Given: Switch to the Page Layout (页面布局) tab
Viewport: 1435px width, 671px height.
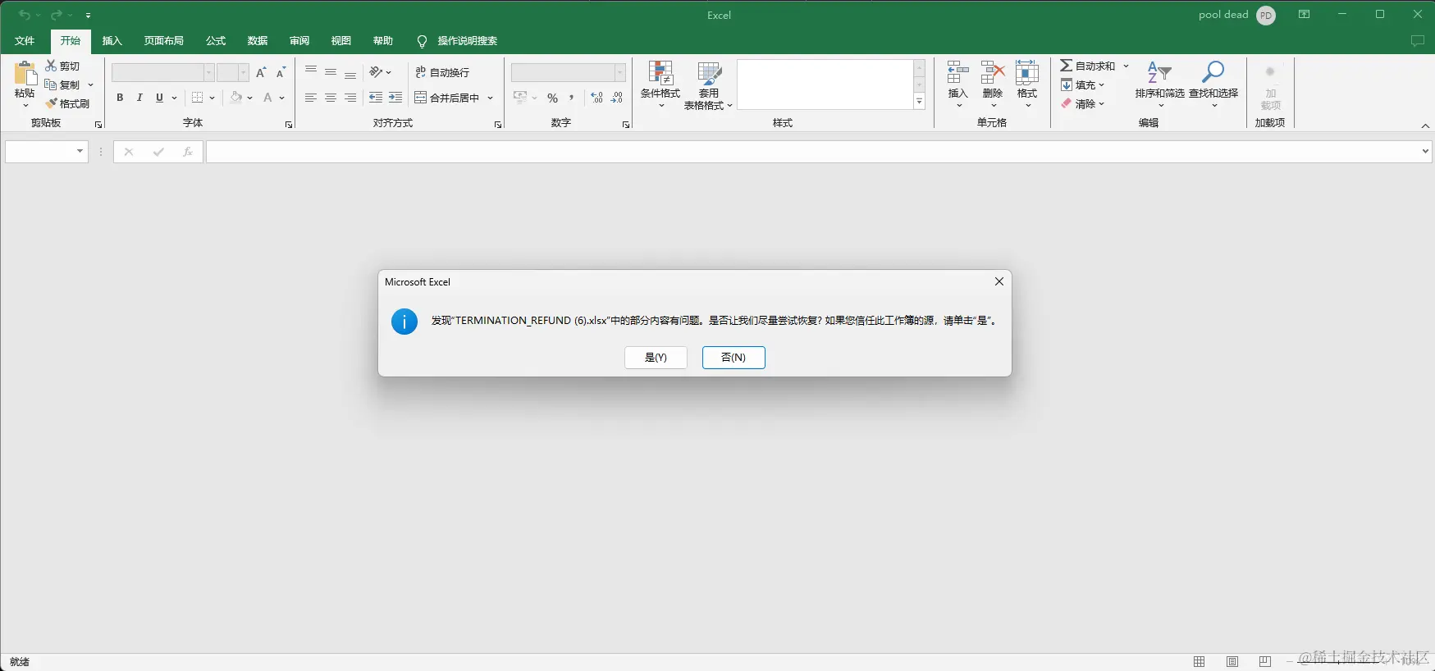Looking at the screenshot, I should click(164, 41).
